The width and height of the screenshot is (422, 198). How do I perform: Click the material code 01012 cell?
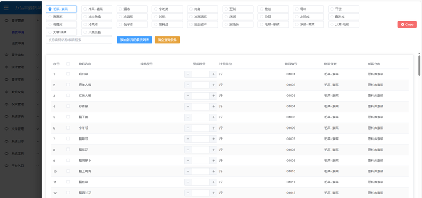click(291, 193)
